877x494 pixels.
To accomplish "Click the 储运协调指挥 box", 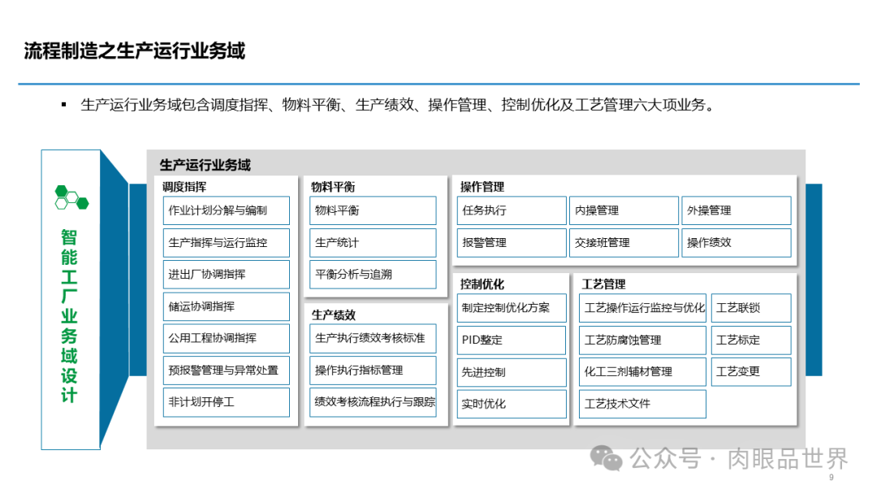I will [227, 306].
